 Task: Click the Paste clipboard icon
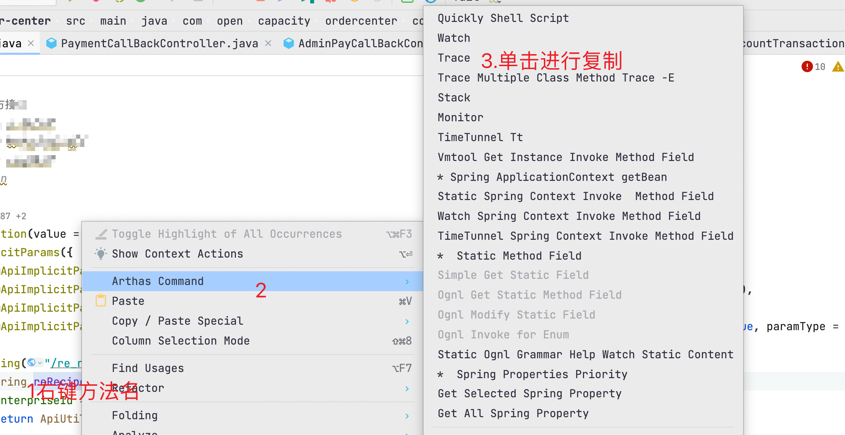coord(101,301)
